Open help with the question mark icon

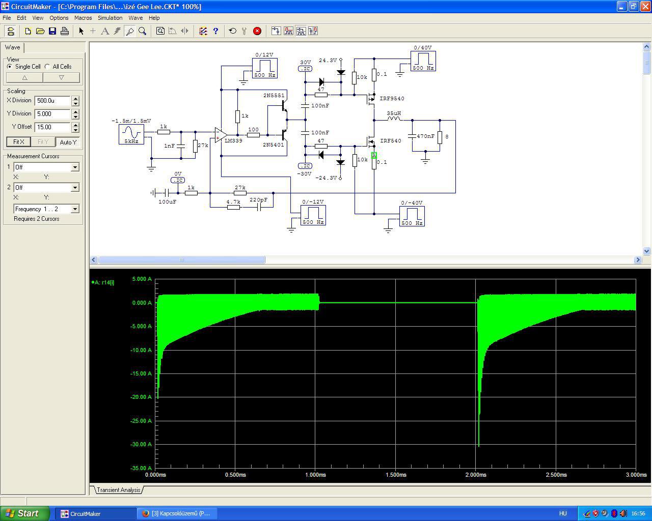pos(215,31)
